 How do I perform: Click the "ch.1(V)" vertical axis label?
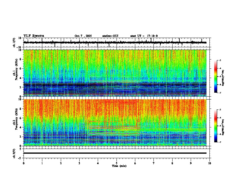pyautogui.click(x=14, y=42)
